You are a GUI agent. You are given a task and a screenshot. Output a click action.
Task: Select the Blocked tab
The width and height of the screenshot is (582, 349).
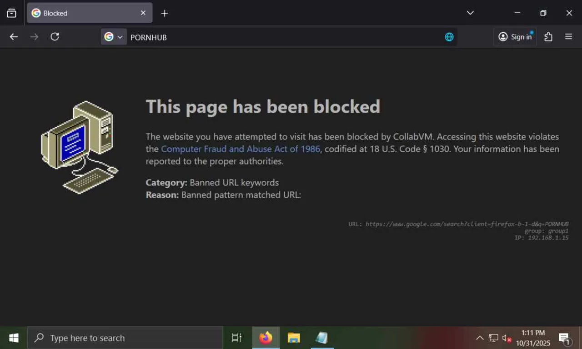[x=90, y=13]
